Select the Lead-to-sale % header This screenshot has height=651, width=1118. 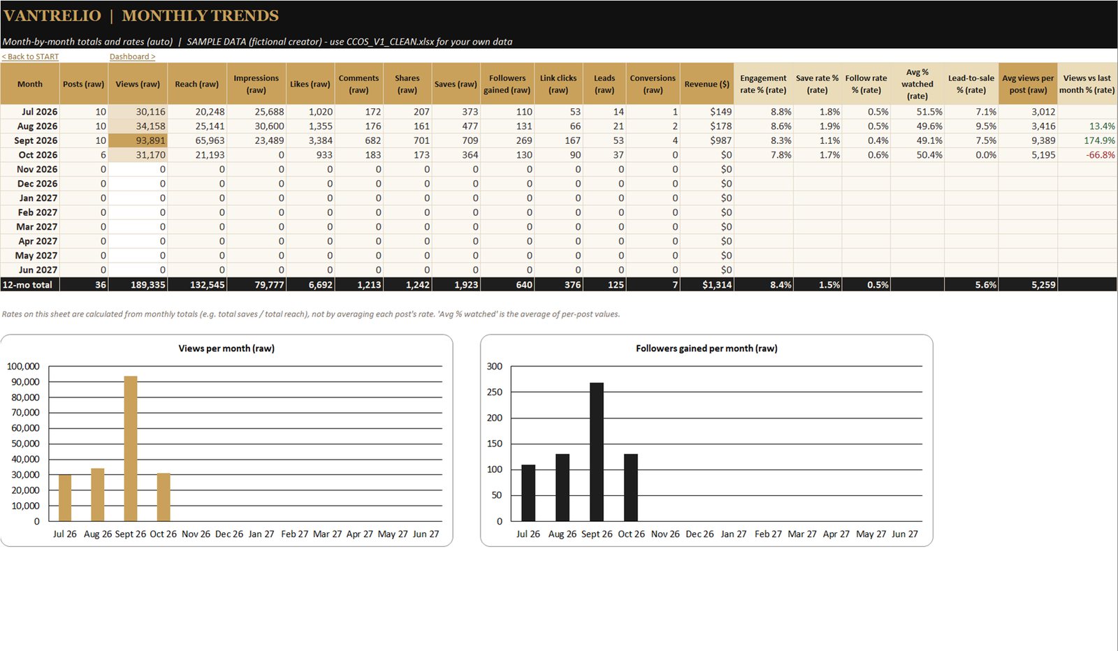[x=971, y=84]
